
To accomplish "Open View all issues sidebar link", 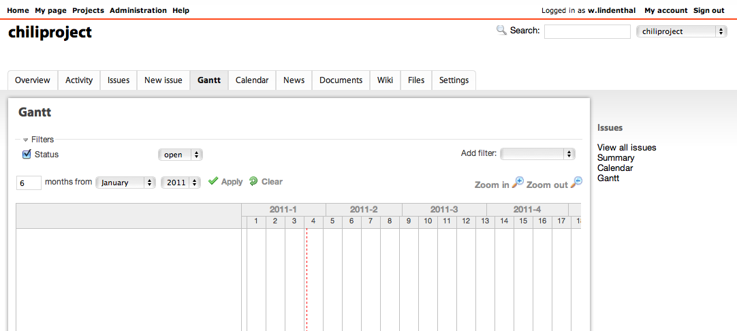I will click(x=627, y=148).
